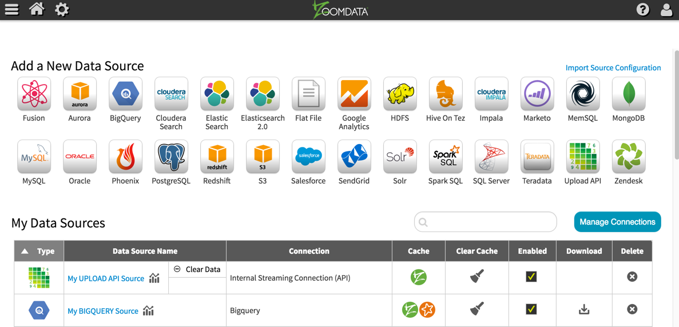The image size is (679, 327).
Task: Add a SendGrid data source
Action: [354, 156]
